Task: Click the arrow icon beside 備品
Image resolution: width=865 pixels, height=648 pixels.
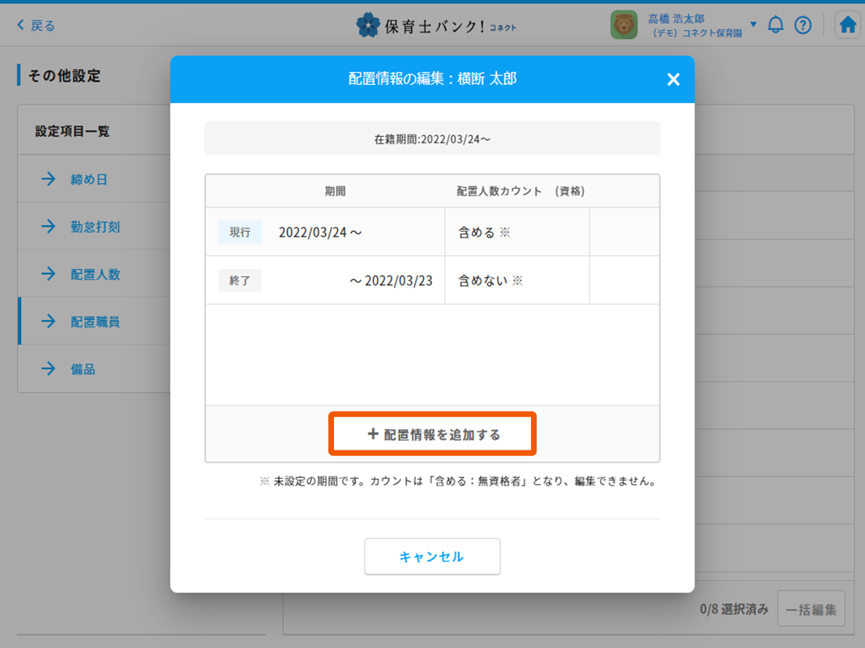Action: pyautogui.click(x=48, y=369)
